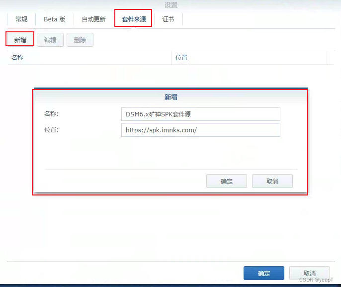Click the 位置: label in the dialog

51,130
